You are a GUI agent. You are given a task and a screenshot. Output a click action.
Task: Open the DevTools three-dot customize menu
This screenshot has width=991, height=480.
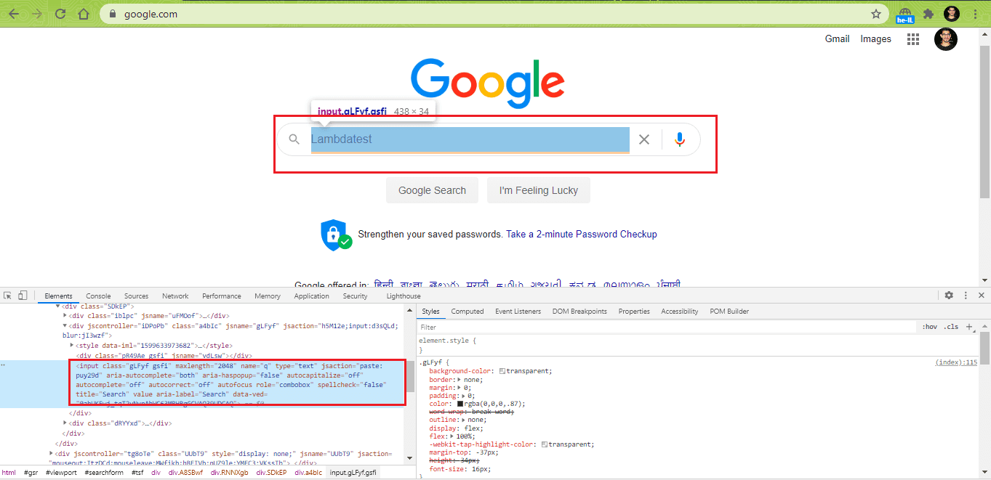(x=966, y=296)
